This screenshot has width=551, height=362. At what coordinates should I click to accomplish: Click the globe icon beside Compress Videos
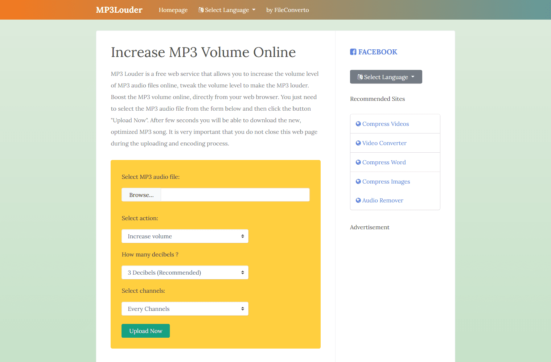tap(358, 124)
